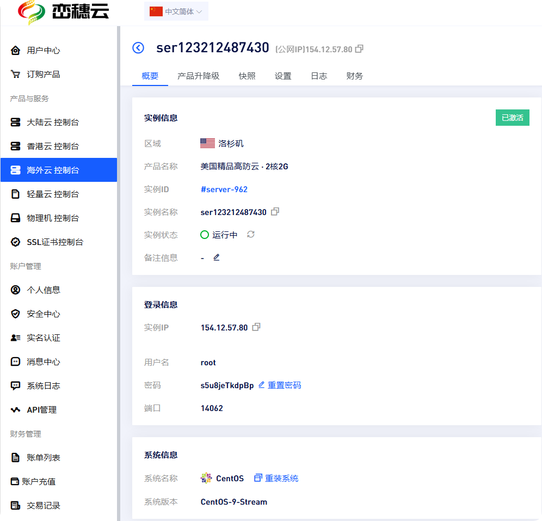Click the US flag beside 洛杉矶
The height and width of the screenshot is (521, 542).
[x=207, y=143]
